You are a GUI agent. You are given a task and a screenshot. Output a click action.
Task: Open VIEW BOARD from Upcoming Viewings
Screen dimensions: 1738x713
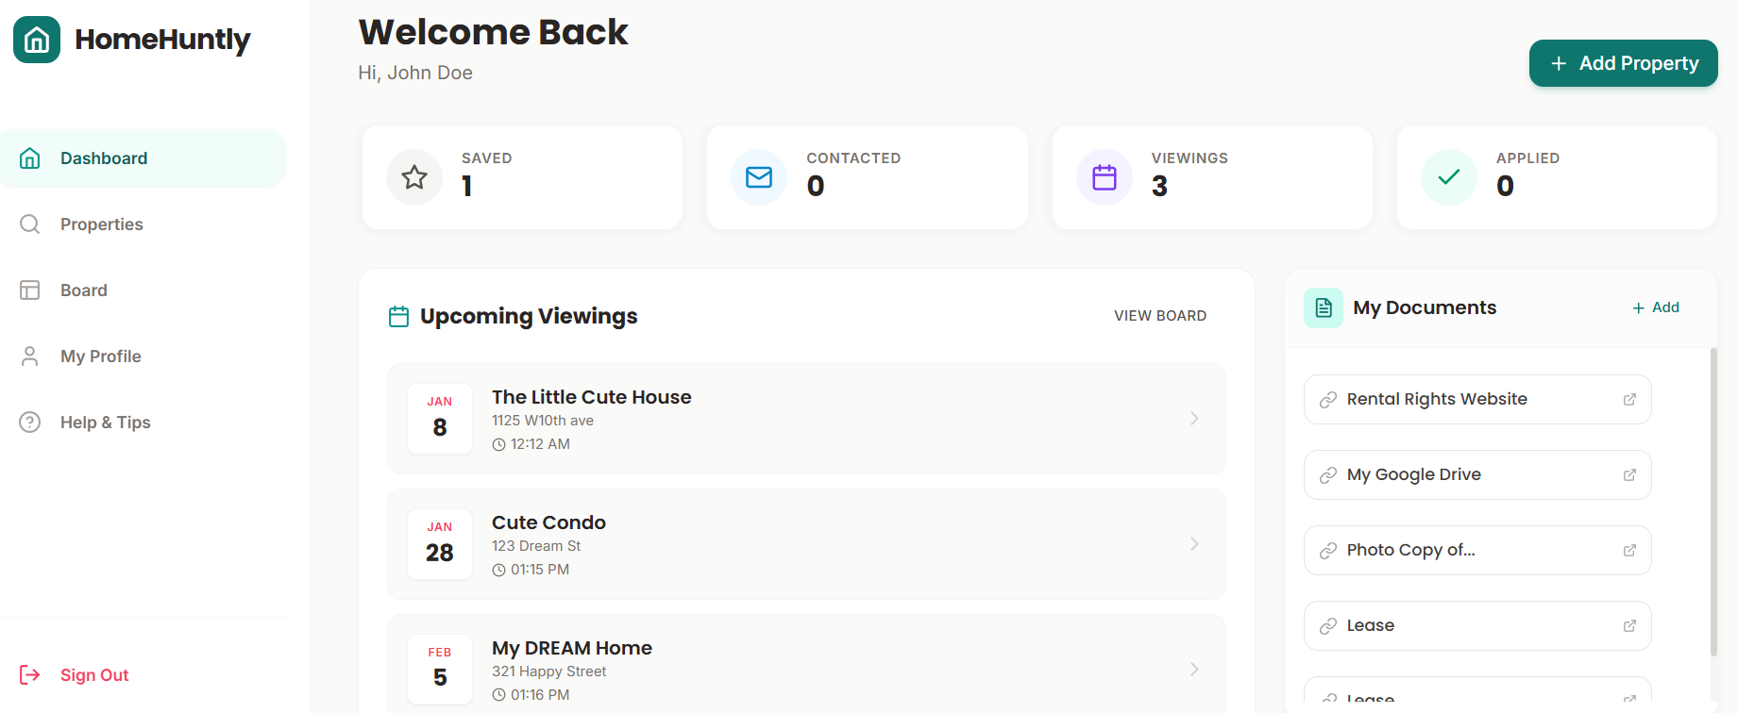point(1160,315)
